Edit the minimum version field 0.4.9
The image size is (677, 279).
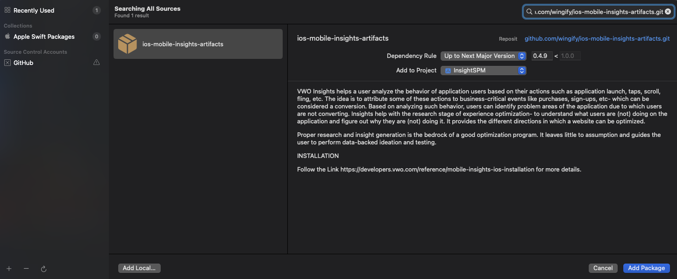point(541,56)
